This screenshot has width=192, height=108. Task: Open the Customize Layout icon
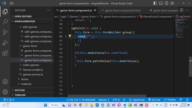point(172,3)
